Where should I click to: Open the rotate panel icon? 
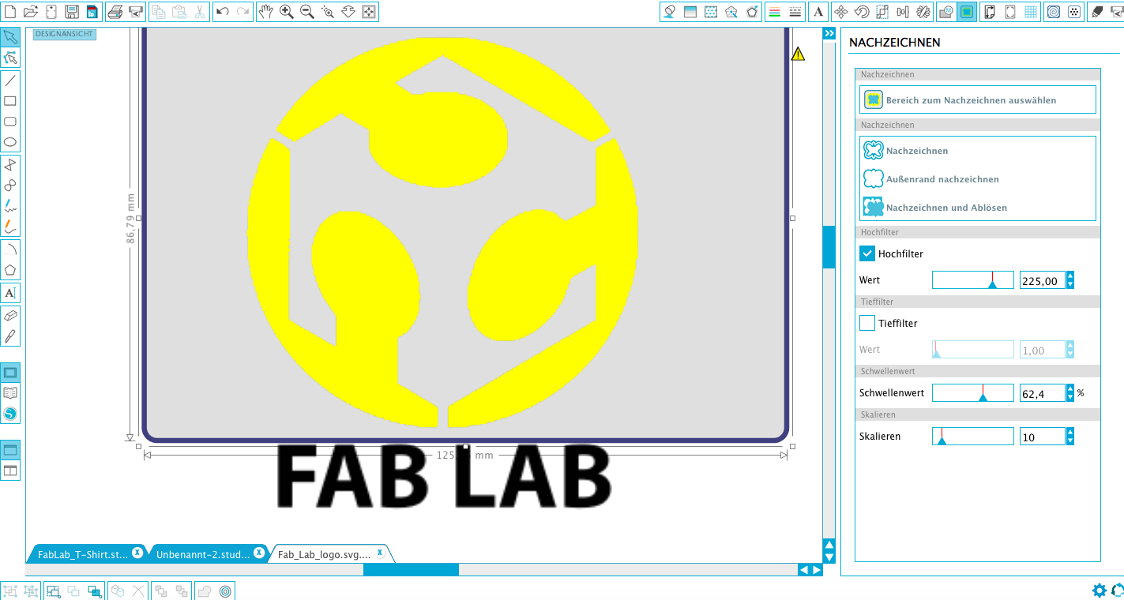point(862,11)
